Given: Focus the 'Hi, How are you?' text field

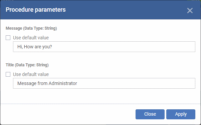Looking at the screenshot, I should [104, 47].
